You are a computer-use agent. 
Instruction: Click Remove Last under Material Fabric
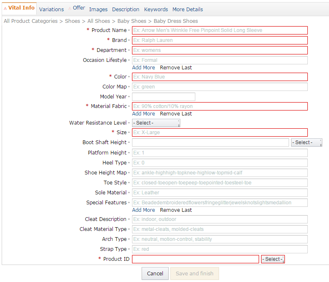click(176, 114)
